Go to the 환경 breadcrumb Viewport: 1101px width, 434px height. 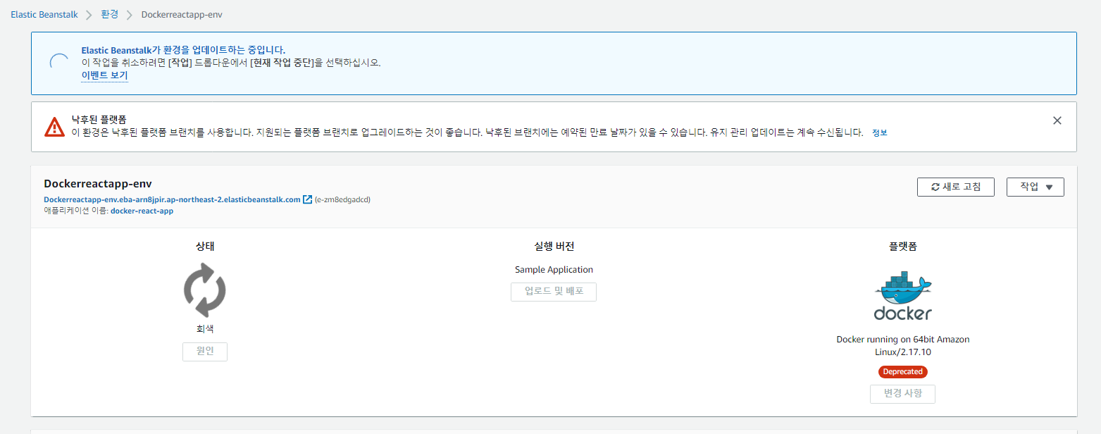[109, 14]
